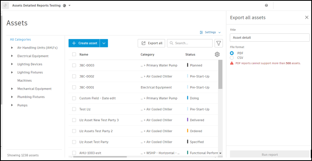Screen dimensions: 312x161
Task: Select All Categories in the sidebar
Action: 20,39
